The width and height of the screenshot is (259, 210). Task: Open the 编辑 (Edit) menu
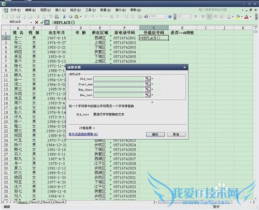pyautogui.click(x=31, y=10)
